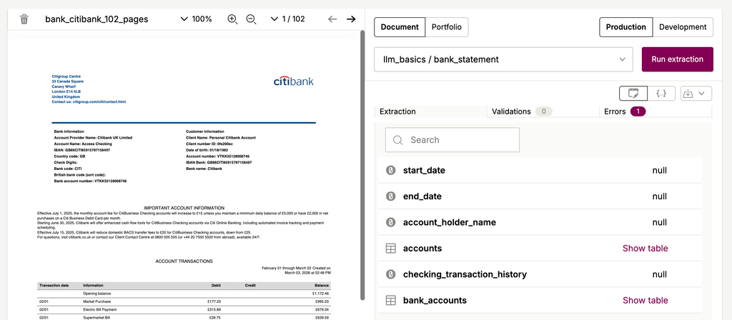Select the start_date field row

540,171
